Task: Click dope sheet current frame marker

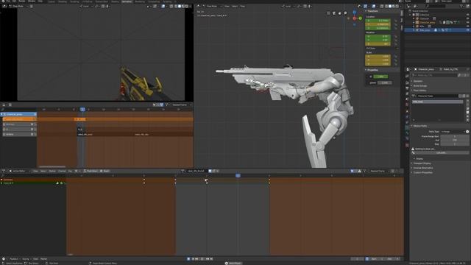Action: pyautogui.click(x=238, y=175)
